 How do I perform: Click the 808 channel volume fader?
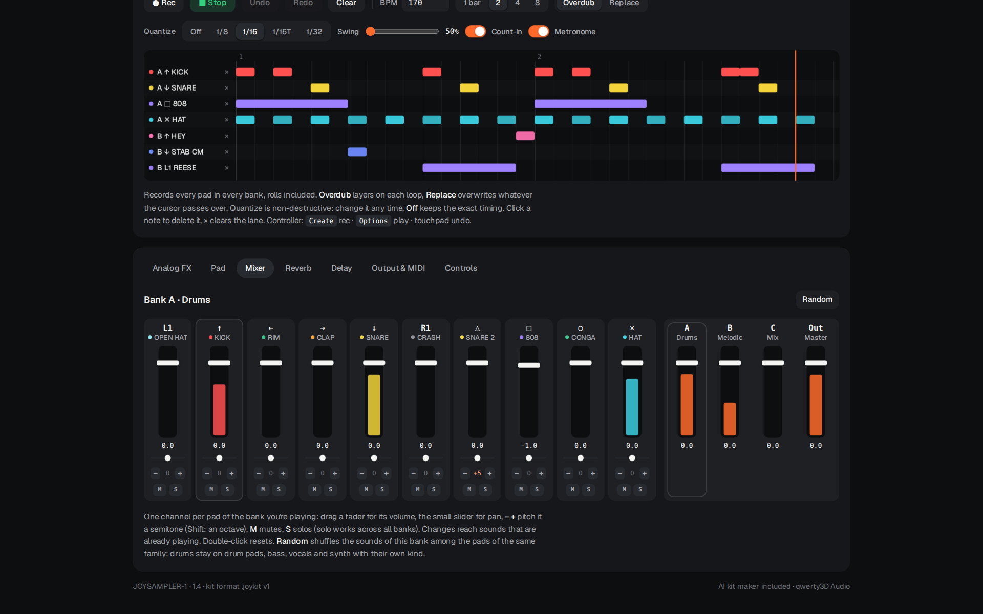(529, 365)
